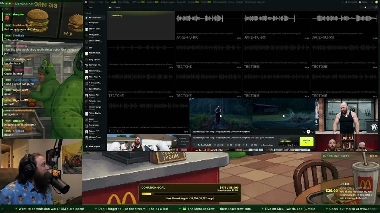The width and height of the screenshot is (380, 213).
Task: Open the Audio tab
Action: point(114,2)
